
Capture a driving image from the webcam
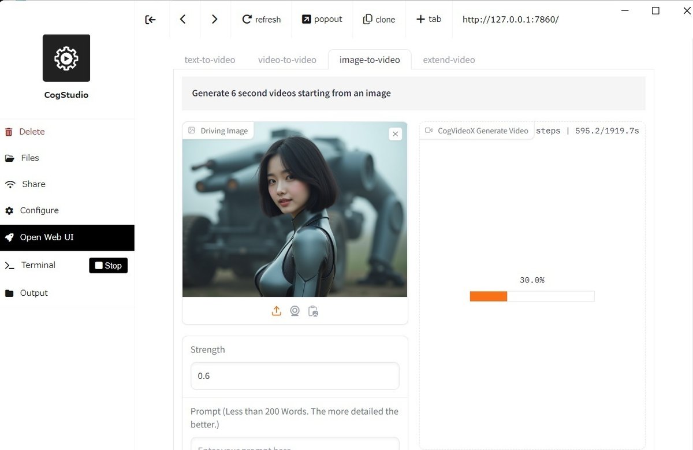[x=295, y=311]
